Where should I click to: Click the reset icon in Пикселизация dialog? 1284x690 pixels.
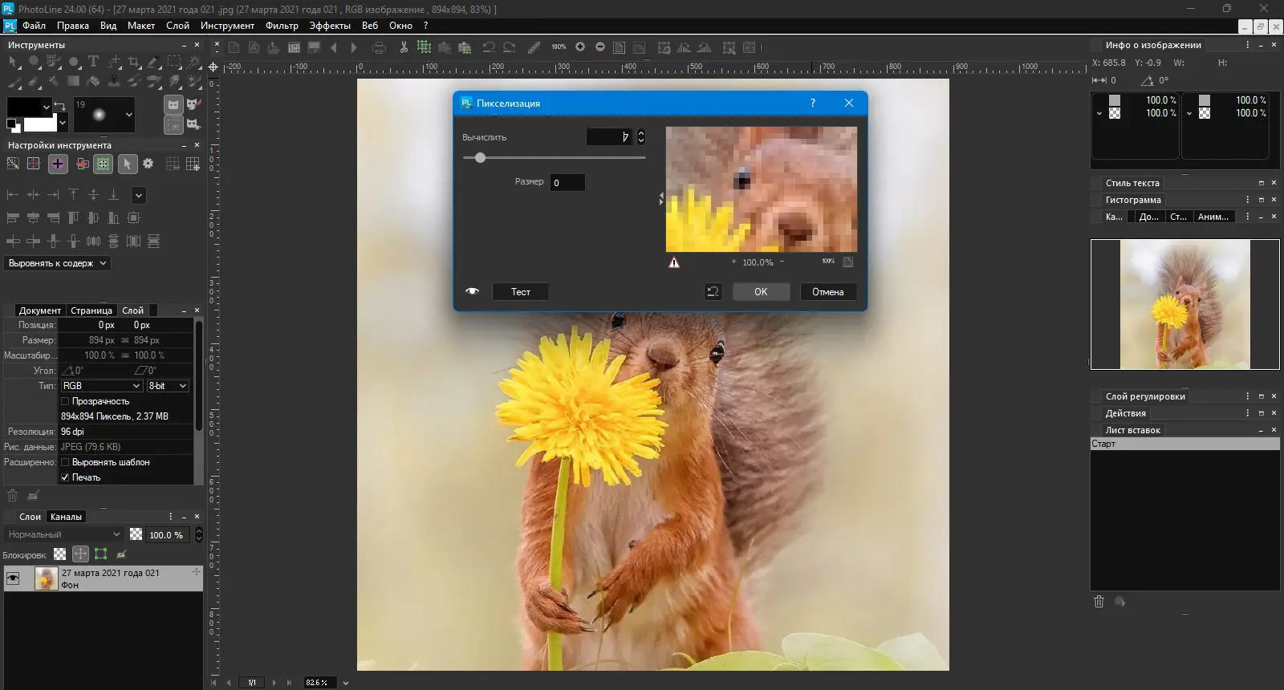click(713, 292)
